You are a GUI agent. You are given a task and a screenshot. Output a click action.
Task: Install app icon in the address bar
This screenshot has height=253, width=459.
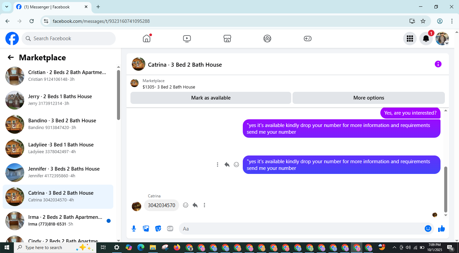[412, 21]
